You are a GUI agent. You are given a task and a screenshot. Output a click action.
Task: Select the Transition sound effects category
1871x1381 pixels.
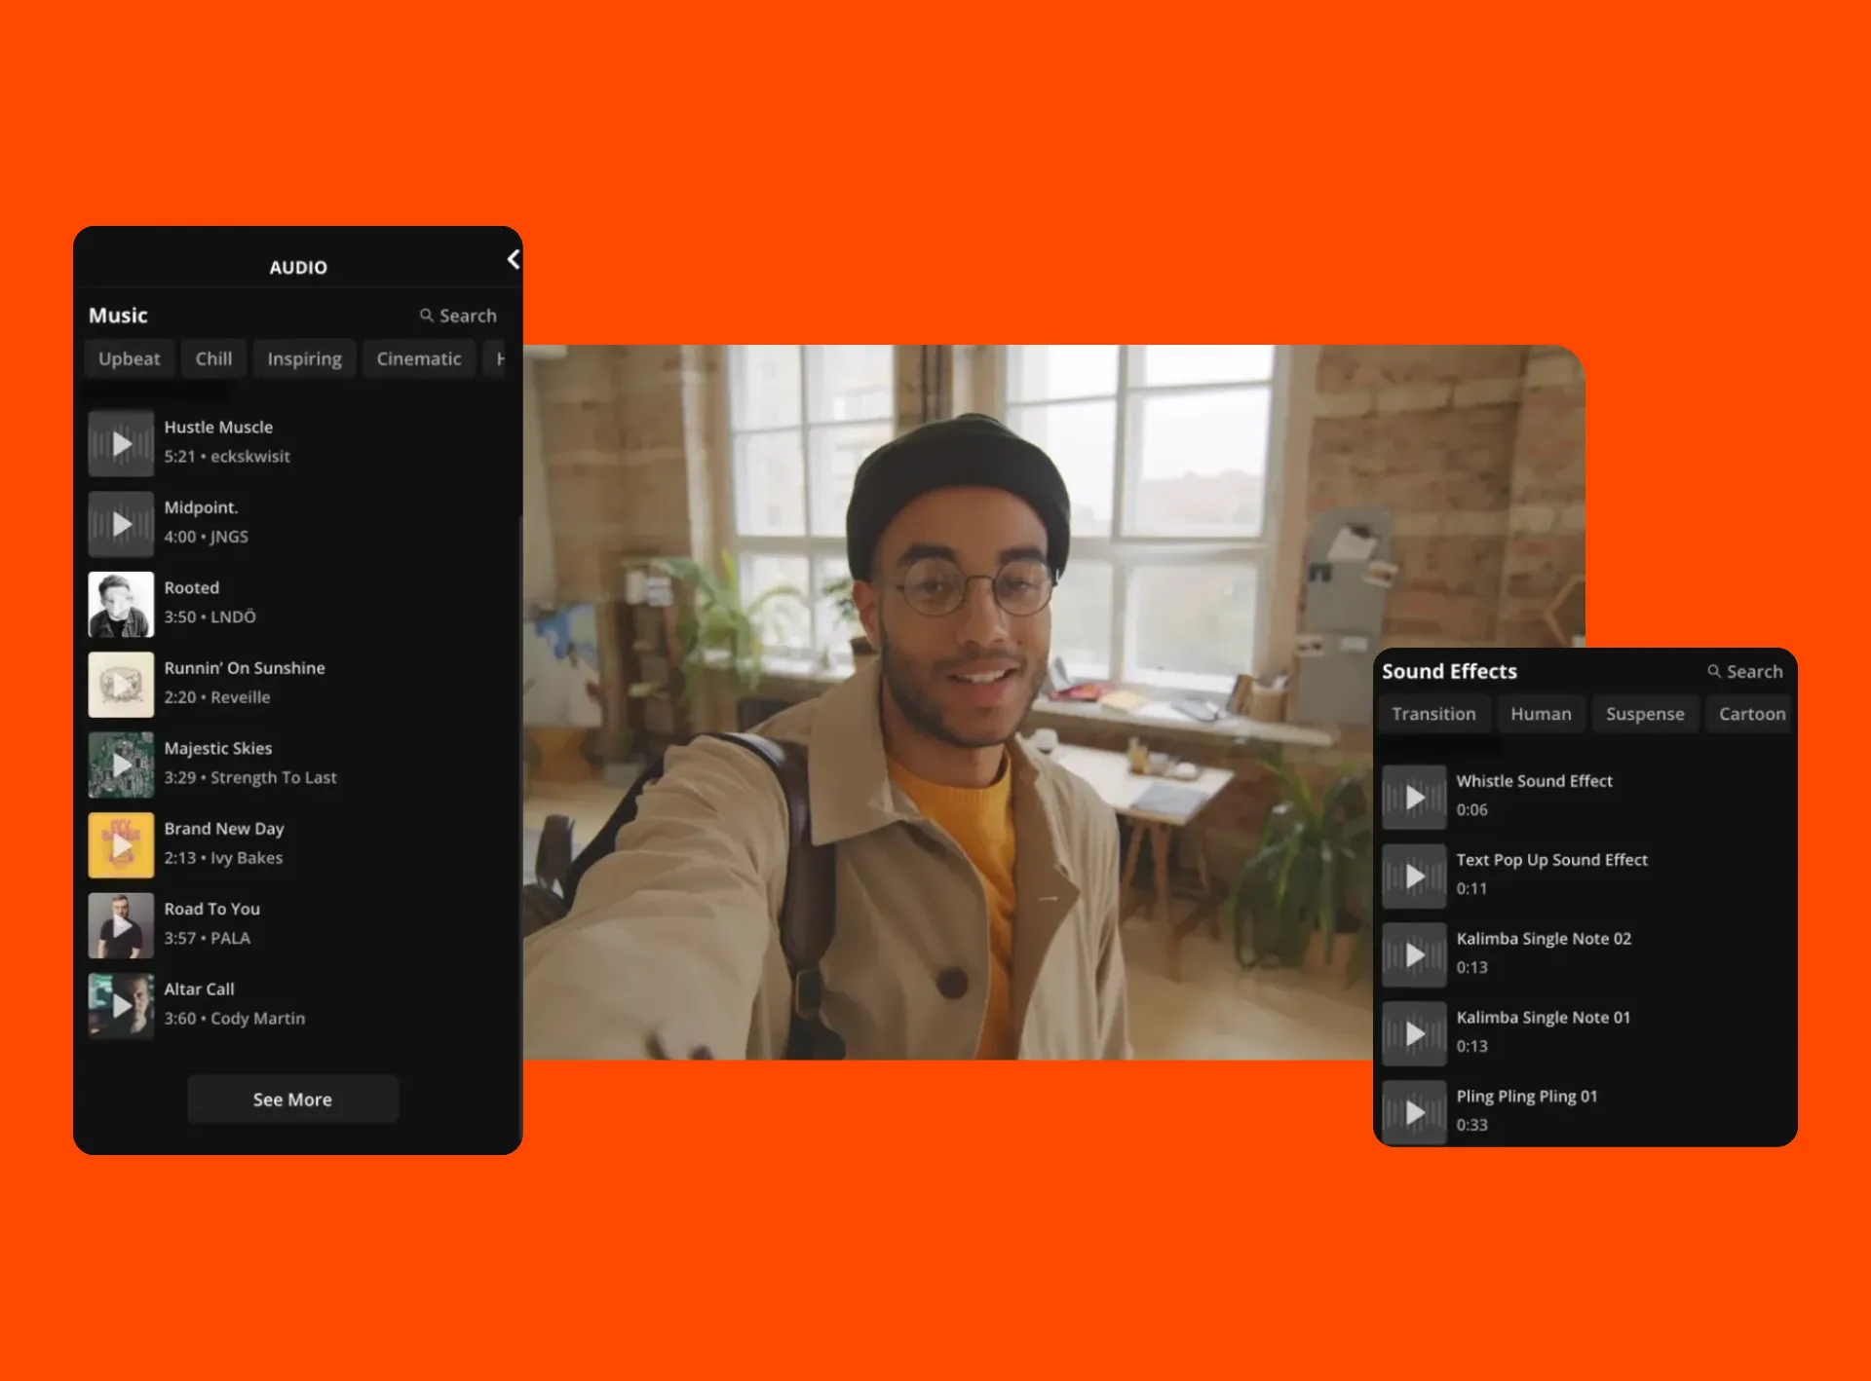coord(1433,714)
